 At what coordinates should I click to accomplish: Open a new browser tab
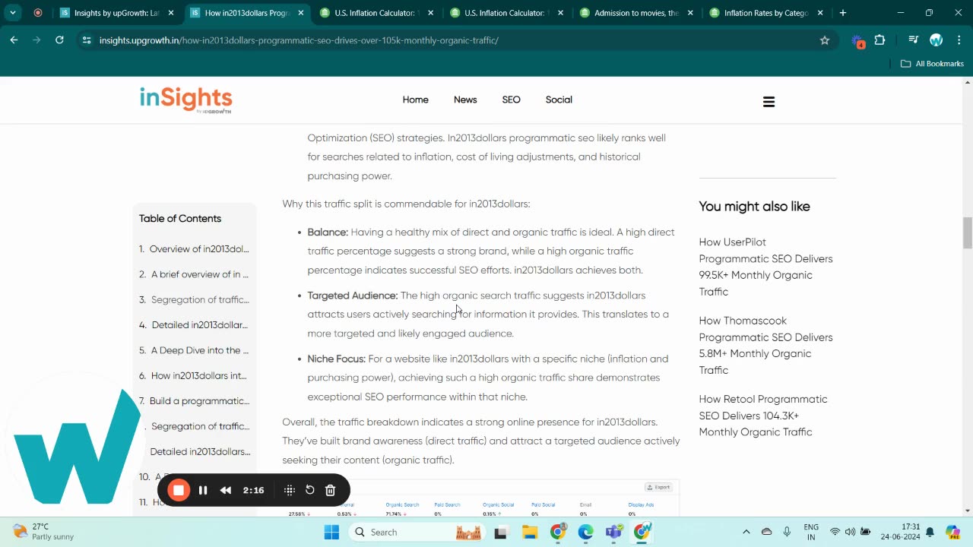click(x=843, y=13)
